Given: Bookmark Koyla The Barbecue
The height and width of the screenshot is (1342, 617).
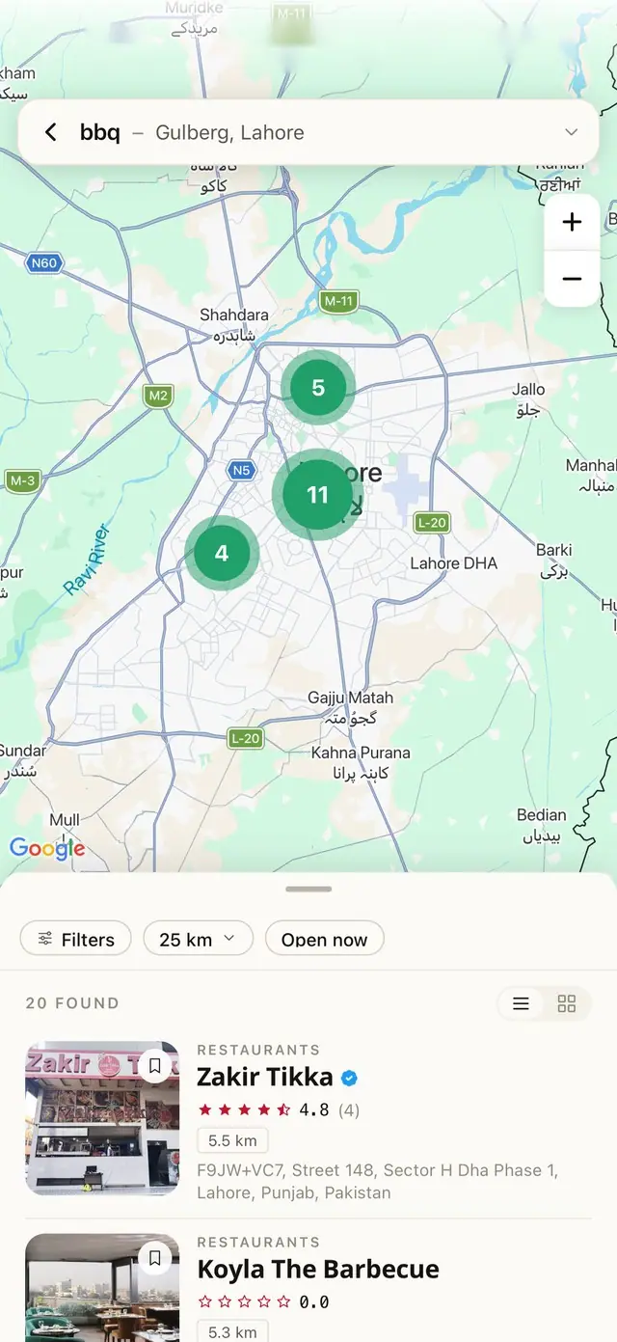Looking at the screenshot, I should (x=154, y=1258).
